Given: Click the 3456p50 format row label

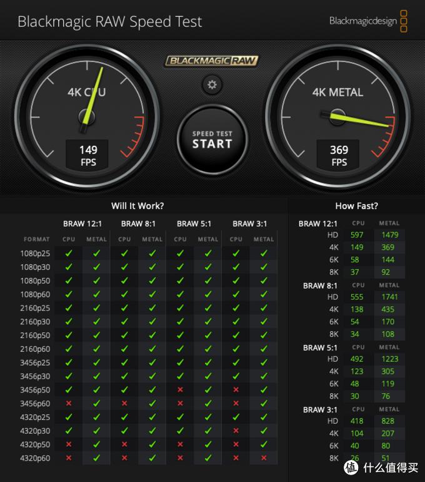Looking at the screenshot, I should 35,390.
